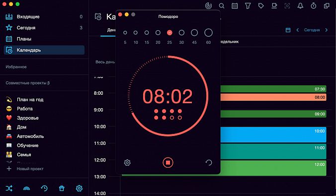Open Pomodoro settings gear icon
The image size is (336, 196).
tap(127, 163)
